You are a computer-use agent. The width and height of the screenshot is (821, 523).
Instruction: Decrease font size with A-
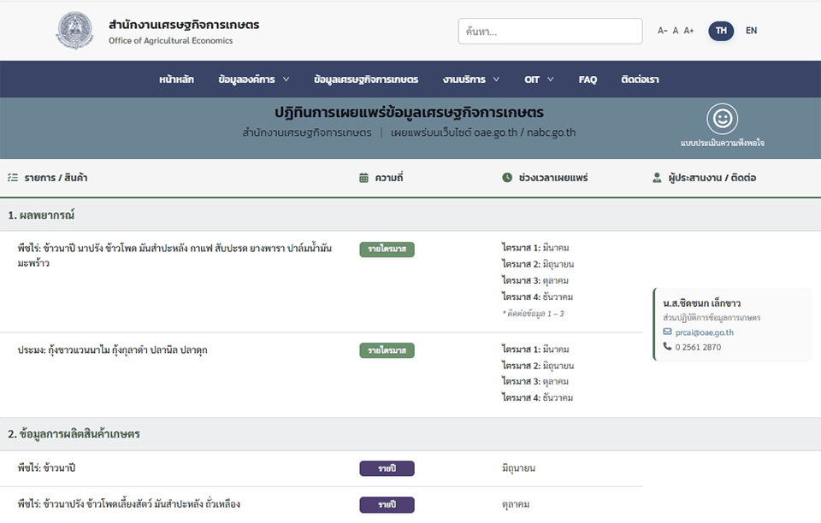pyautogui.click(x=662, y=31)
